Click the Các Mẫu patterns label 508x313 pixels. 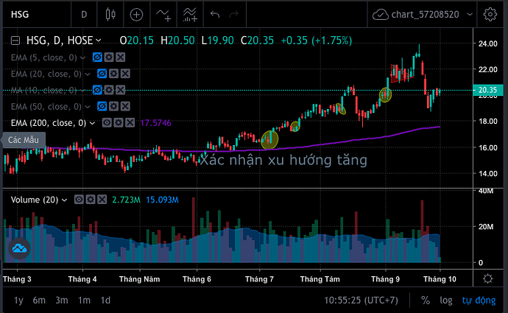point(24,140)
